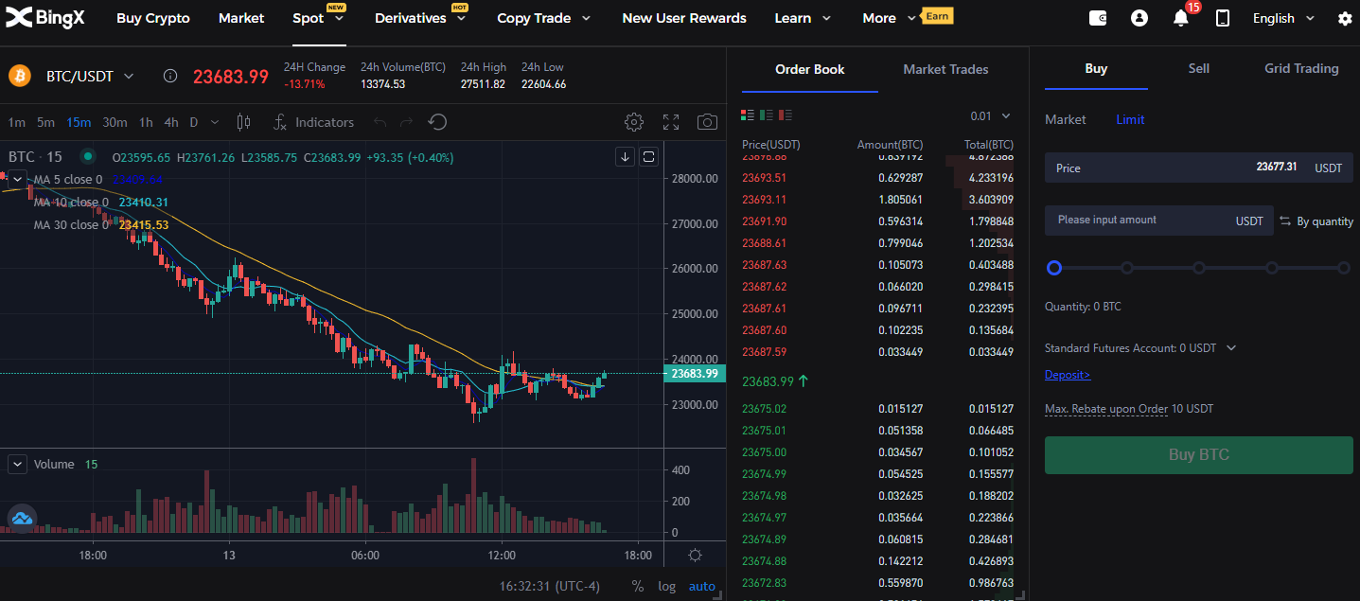Viewport: 1360px width, 601px height.
Task: Toggle auto scale on the chart
Action: (x=702, y=586)
